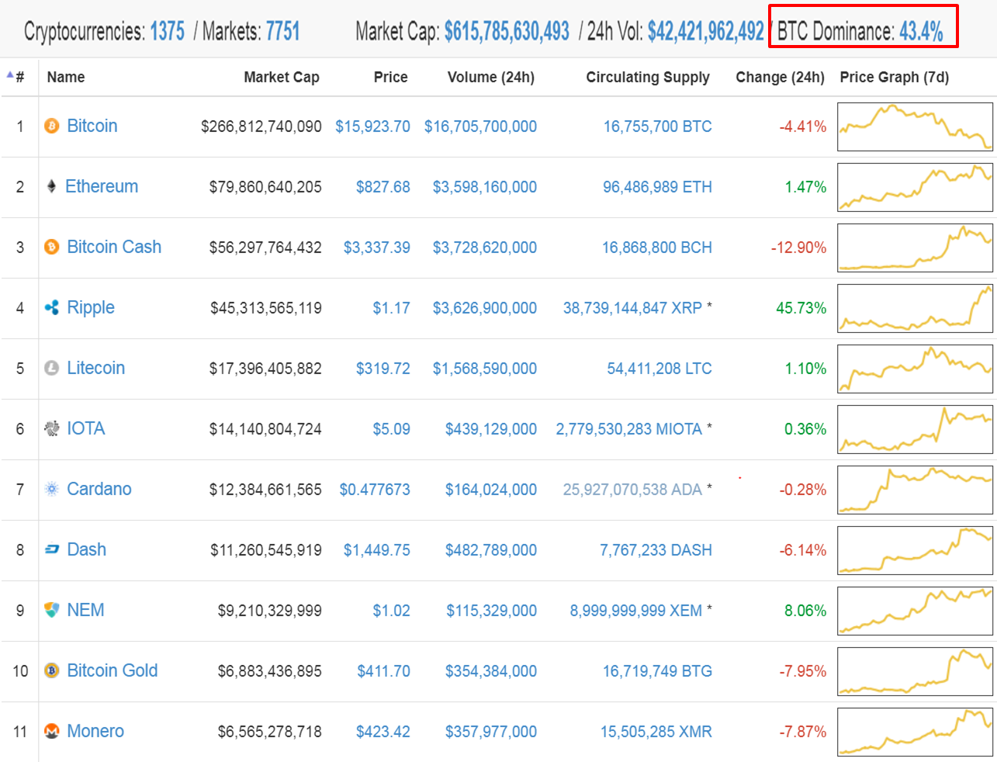The image size is (997, 762).
Task: Click Bitcoin Cash price $3,337.39
Action: (377, 248)
